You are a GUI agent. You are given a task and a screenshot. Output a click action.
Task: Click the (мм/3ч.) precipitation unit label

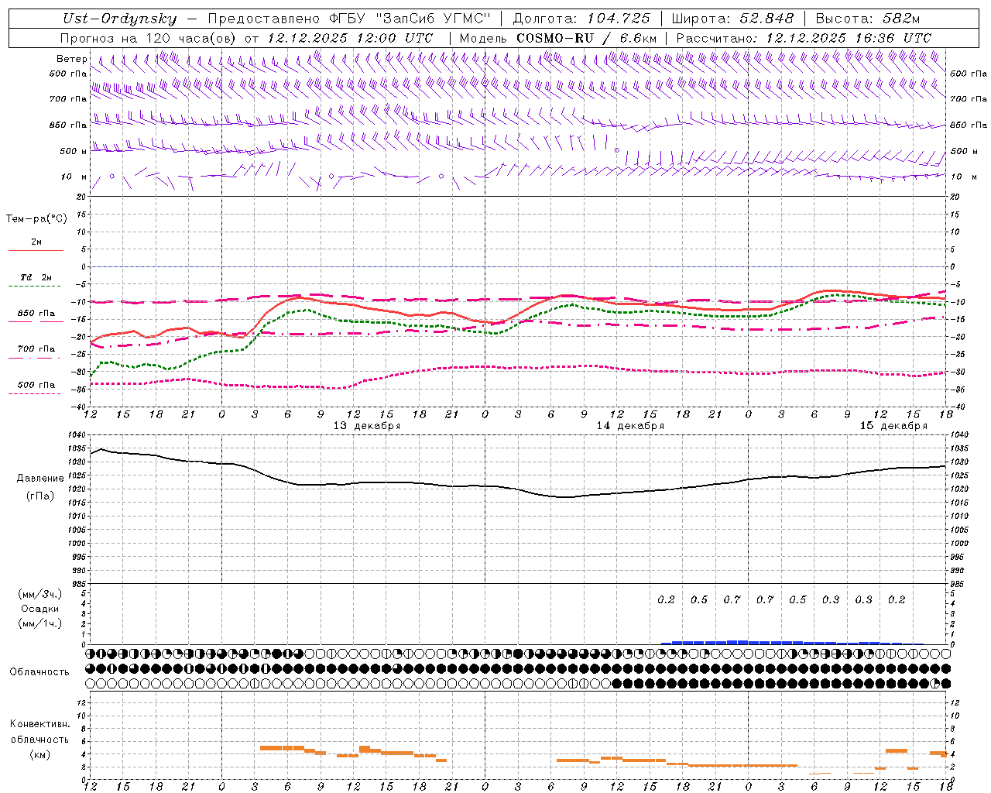click(40, 594)
